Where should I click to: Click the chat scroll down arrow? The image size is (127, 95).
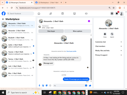tap(91, 81)
